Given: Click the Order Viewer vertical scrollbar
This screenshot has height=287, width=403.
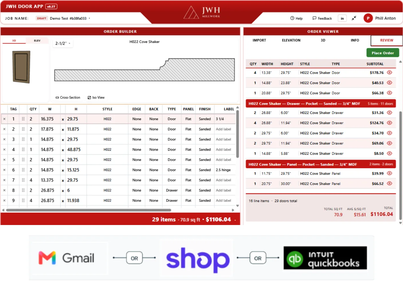Looking at the screenshot, I should click(x=400, y=166).
